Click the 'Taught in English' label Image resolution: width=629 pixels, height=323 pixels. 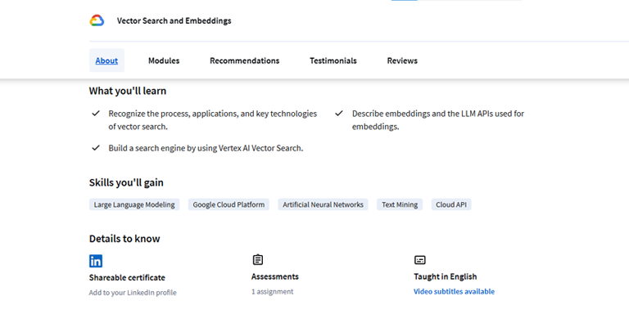(446, 276)
